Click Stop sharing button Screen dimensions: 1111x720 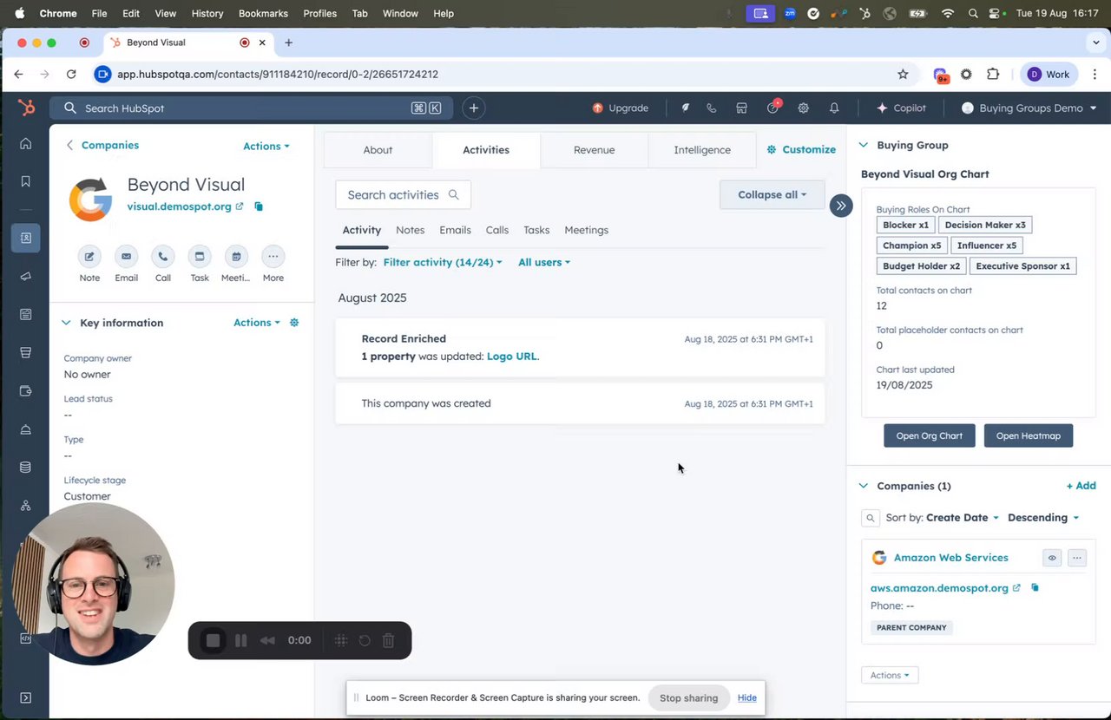pos(688,697)
